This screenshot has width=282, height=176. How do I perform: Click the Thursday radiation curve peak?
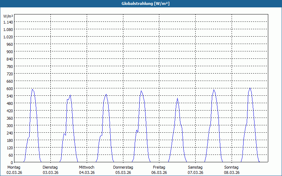141,91
